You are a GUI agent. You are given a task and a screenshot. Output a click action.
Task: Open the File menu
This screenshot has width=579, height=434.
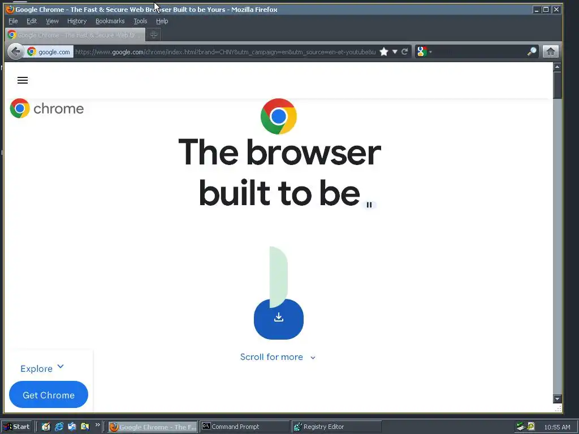pos(13,21)
